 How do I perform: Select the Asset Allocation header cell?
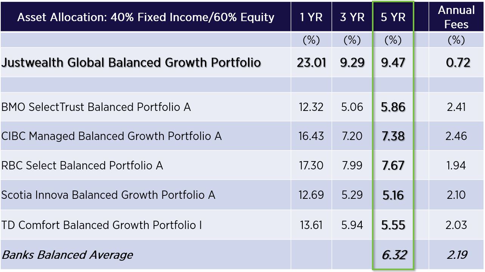(x=146, y=17)
